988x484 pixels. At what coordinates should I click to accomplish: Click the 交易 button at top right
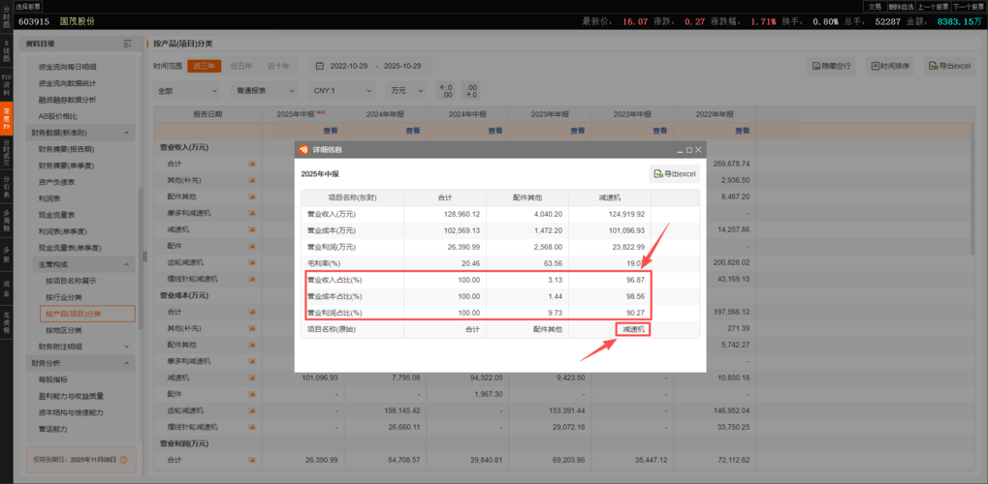[x=875, y=7]
